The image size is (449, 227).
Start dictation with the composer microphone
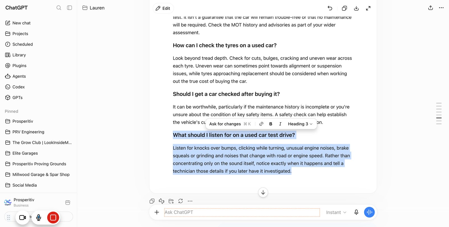(x=356, y=212)
